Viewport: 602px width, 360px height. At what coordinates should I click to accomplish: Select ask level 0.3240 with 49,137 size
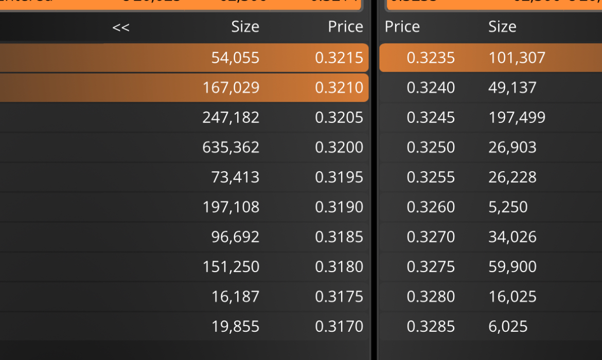click(x=491, y=87)
